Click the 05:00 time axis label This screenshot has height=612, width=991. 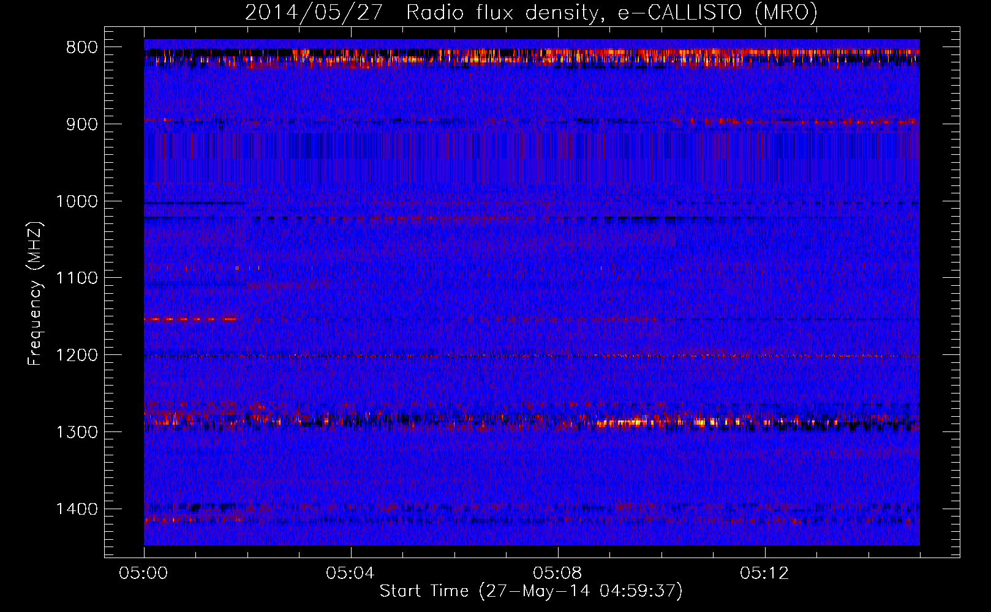(144, 573)
